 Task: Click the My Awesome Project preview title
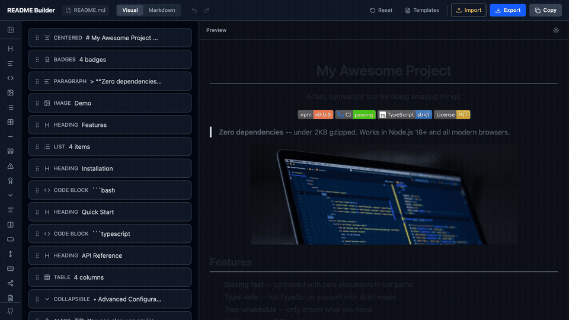pos(384,71)
